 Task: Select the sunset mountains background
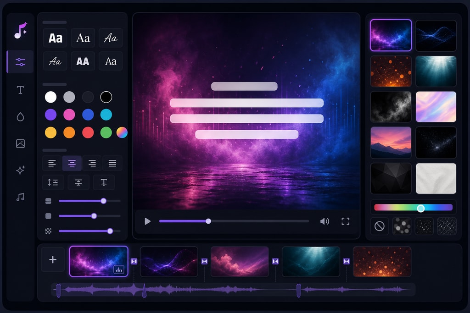pos(391,143)
